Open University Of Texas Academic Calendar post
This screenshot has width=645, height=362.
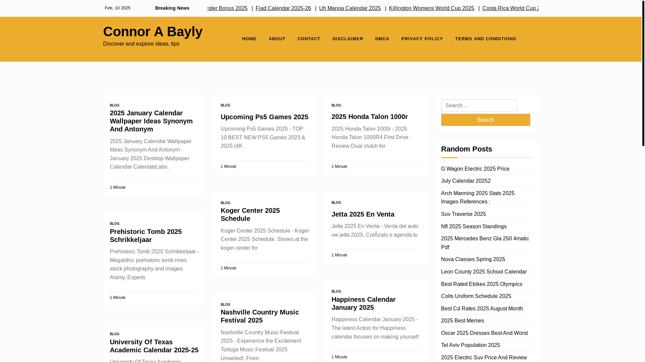click(x=154, y=346)
